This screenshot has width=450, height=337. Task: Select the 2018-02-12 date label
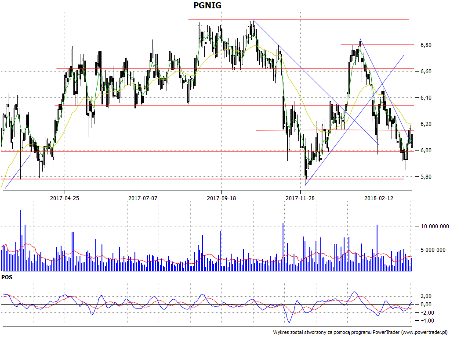pyautogui.click(x=378, y=198)
